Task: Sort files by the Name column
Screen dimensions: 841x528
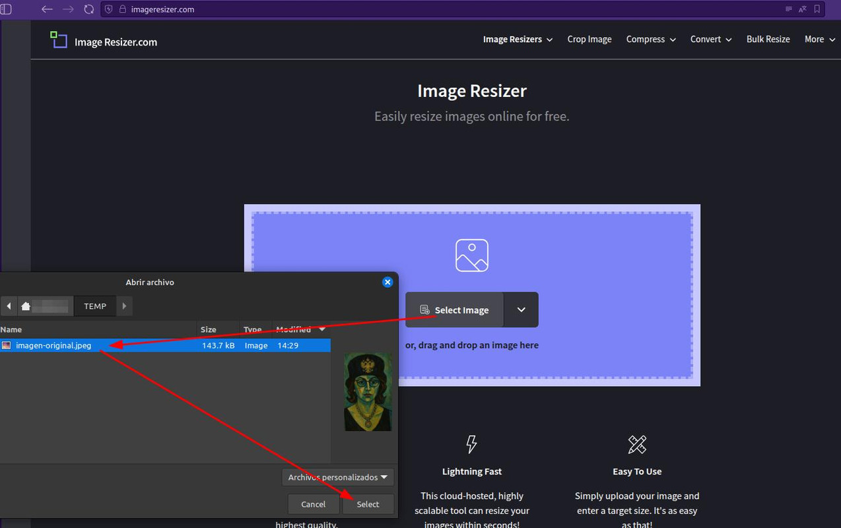Action: tap(99, 329)
